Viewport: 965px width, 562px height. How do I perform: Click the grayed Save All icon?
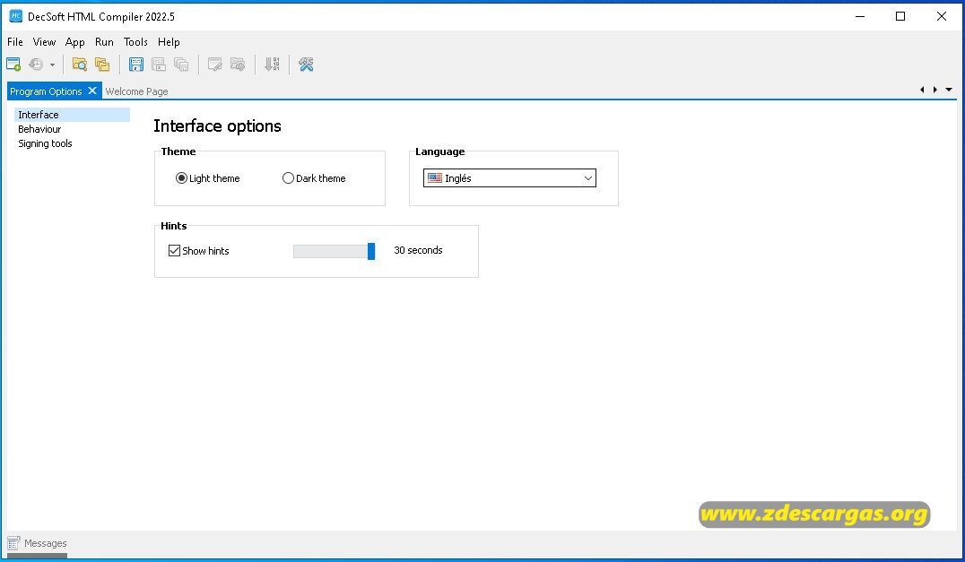(181, 64)
